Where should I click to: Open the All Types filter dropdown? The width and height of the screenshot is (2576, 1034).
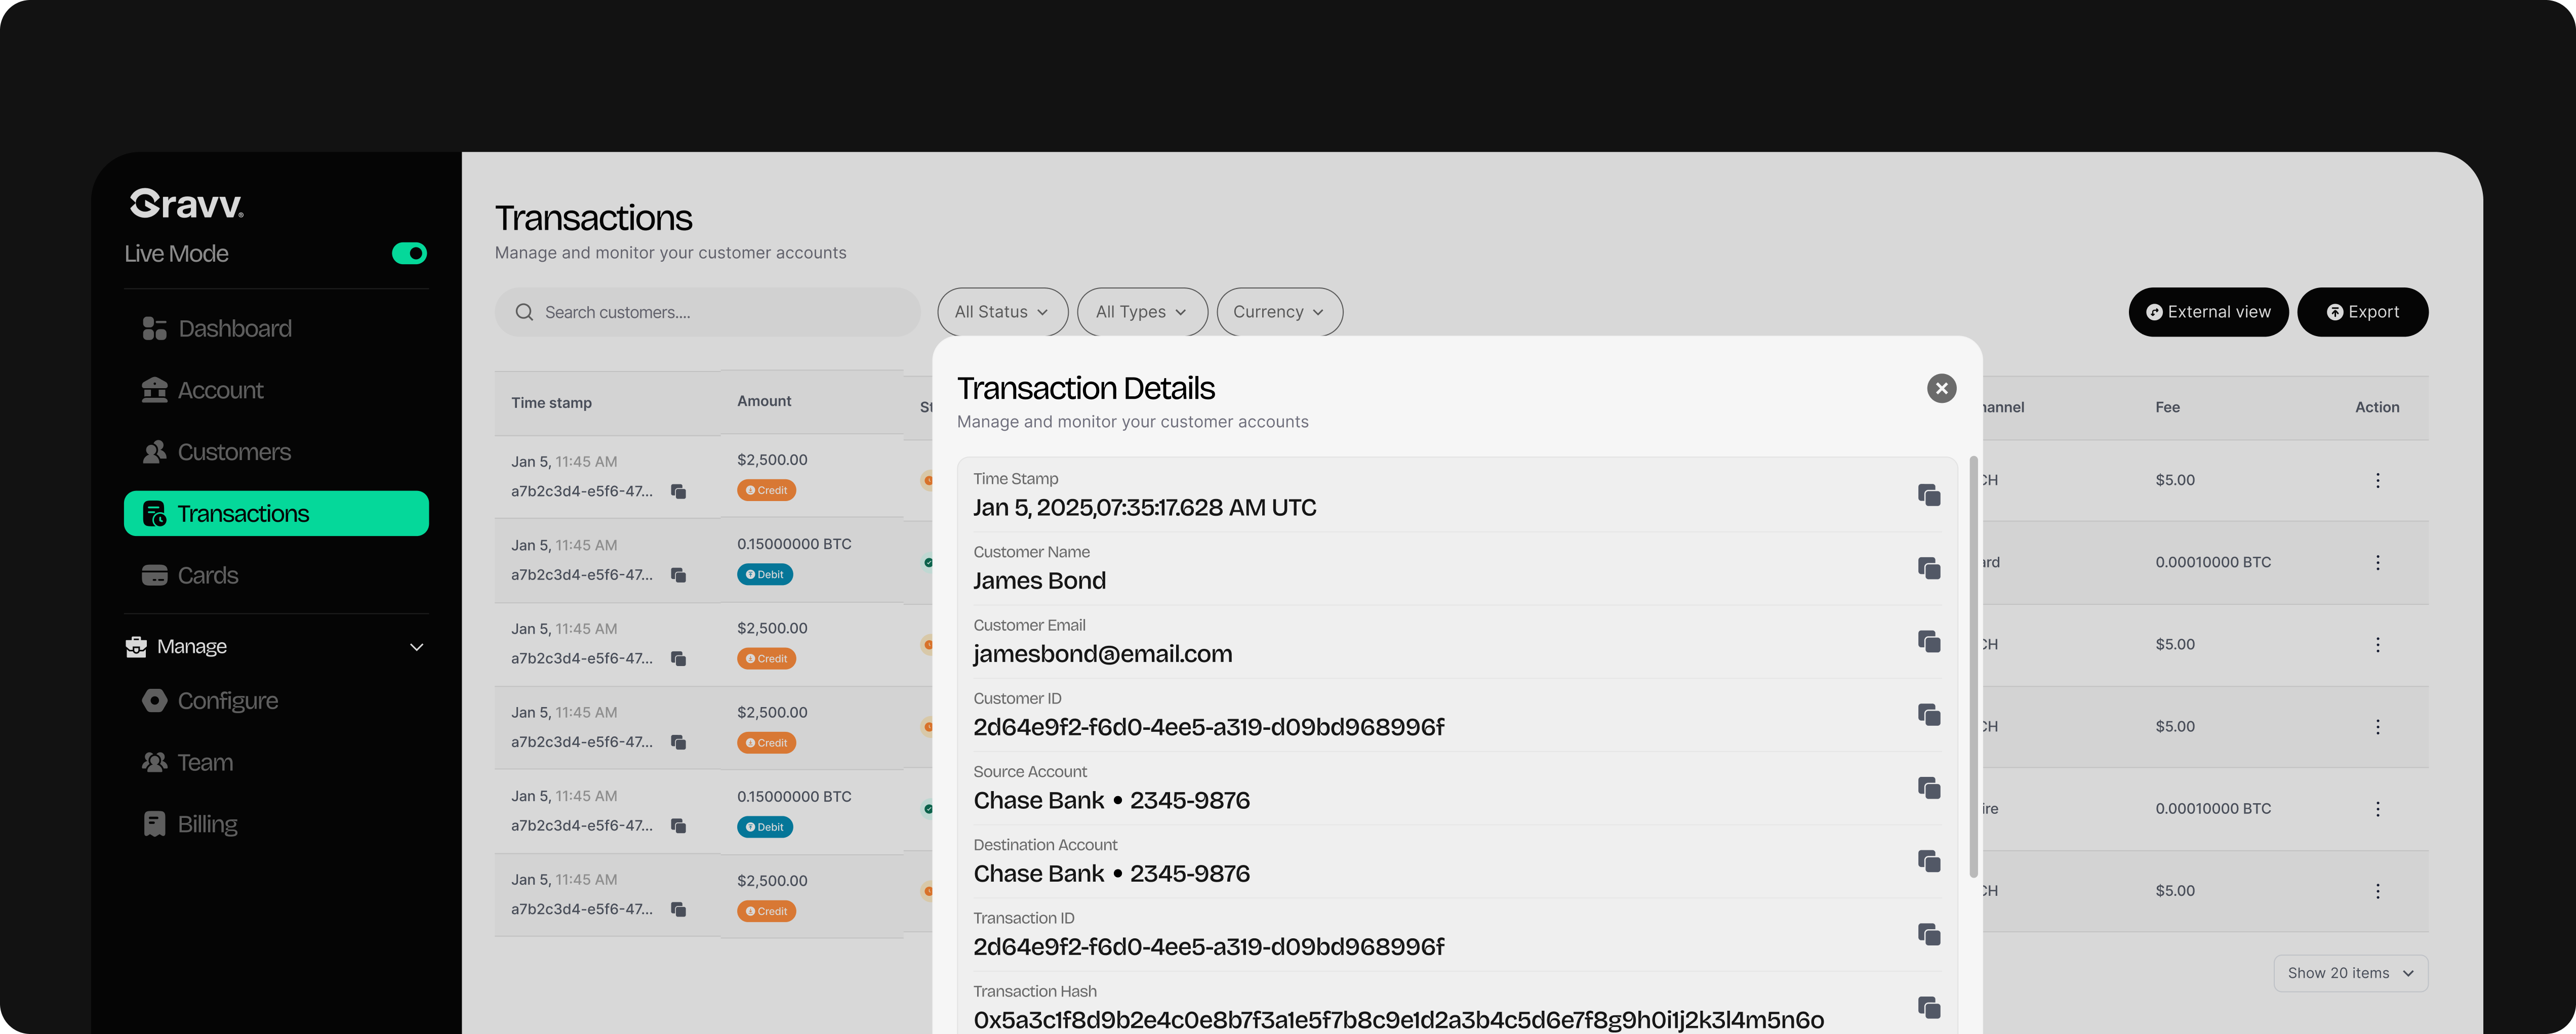pos(1141,312)
